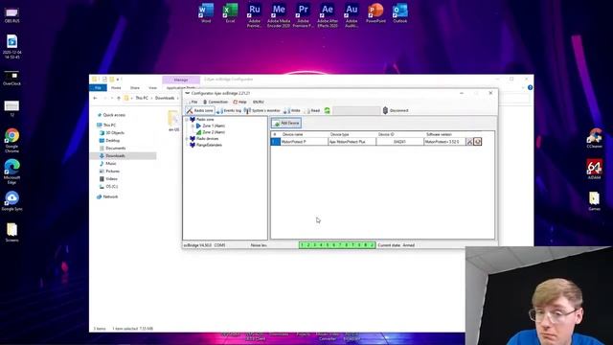
Task: Open the File tab in File Explorer
Action: tap(98, 88)
